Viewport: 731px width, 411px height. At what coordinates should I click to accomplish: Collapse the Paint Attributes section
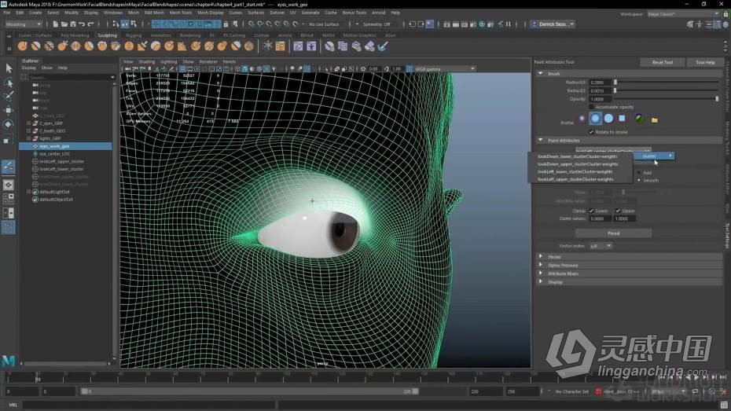click(x=540, y=140)
